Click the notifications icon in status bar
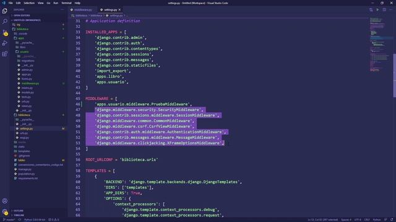The height and width of the screenshot is (222, 396). coord(392,220)
